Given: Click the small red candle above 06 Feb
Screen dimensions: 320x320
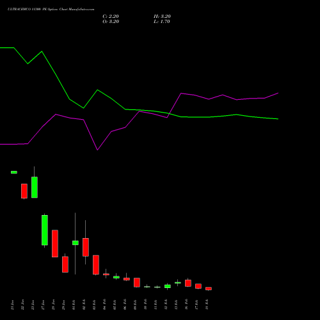Looking at the screenshot, I should click(127, 279).
